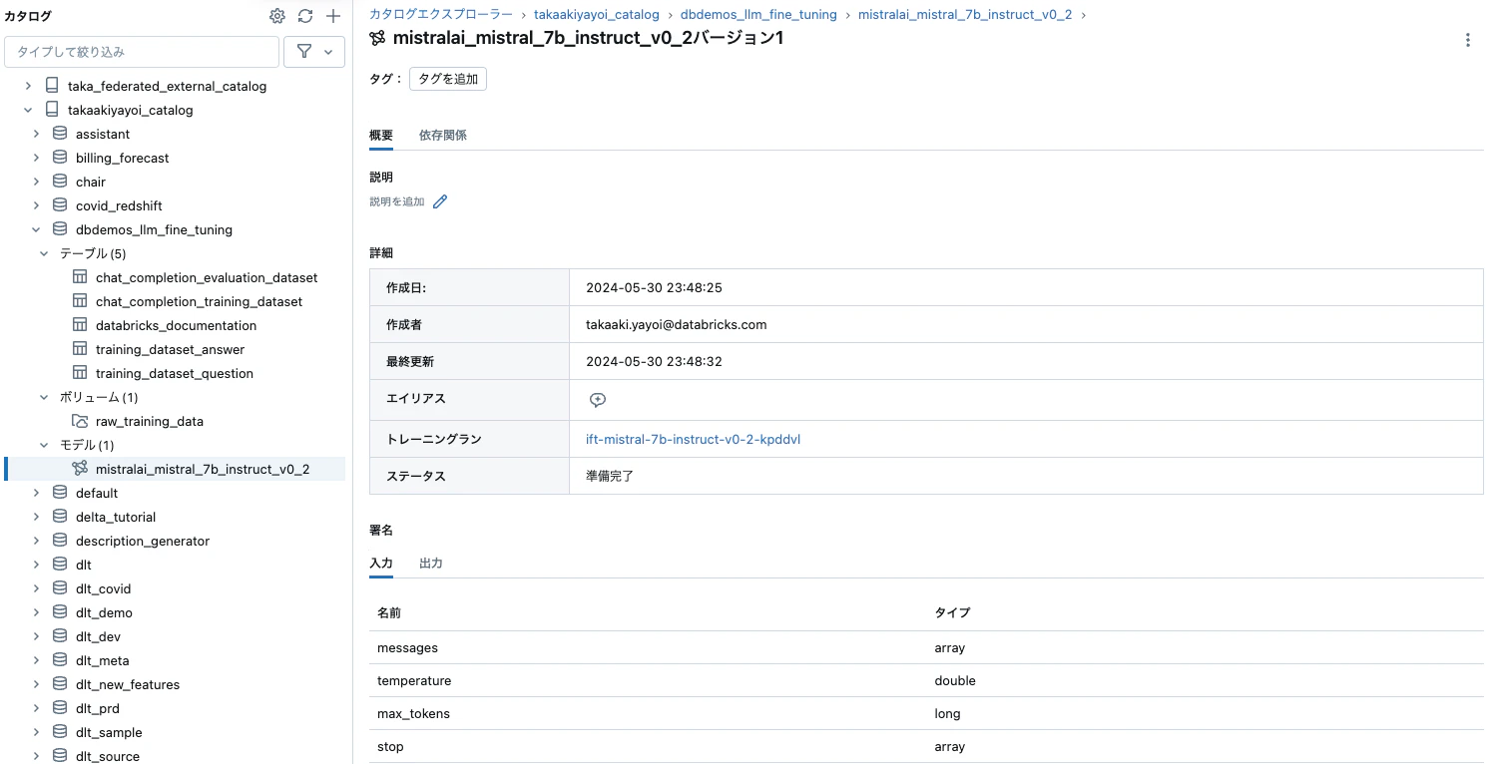The height and width of the screenshot is (764, 1486).
Task: Click table icon of chat_completion_evaluation_dataset
Action: (80, 277)
